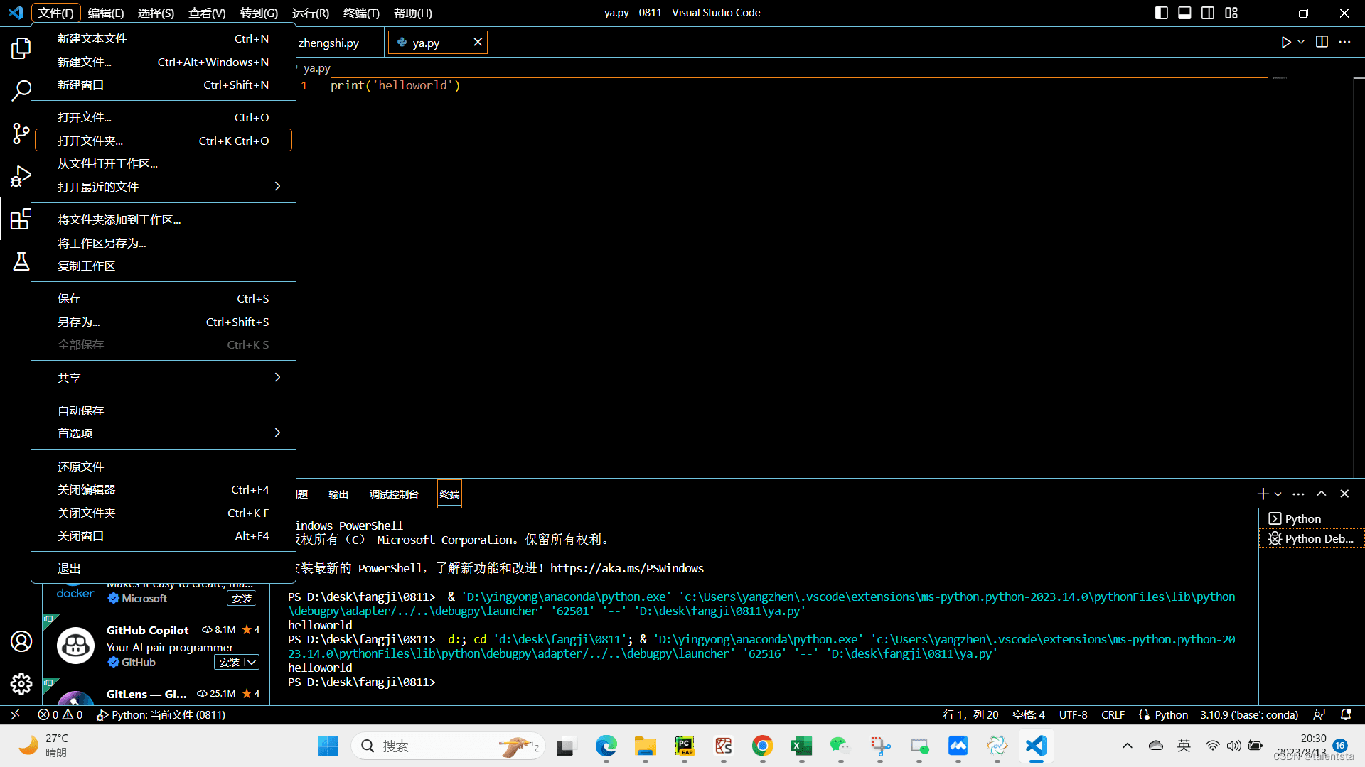The width and height of the screenshot is (1365, 767).
Task: Open terminal launch profile dropdown
Action: point(1278,494)
